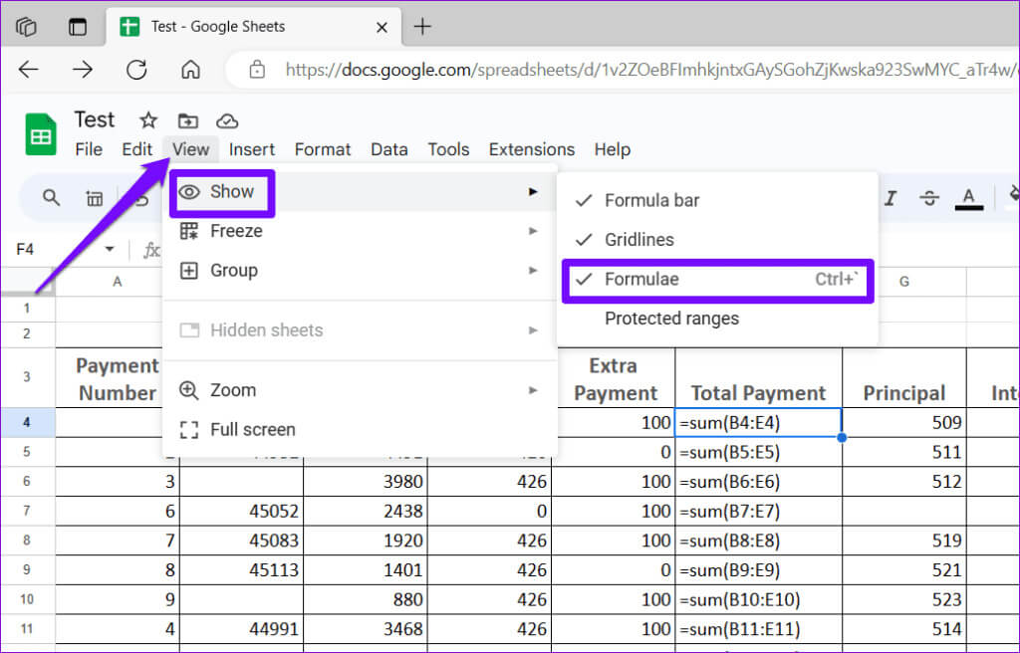Open the Zoom submenu
Screen dimensions: 1020x653
click(232, 390)
